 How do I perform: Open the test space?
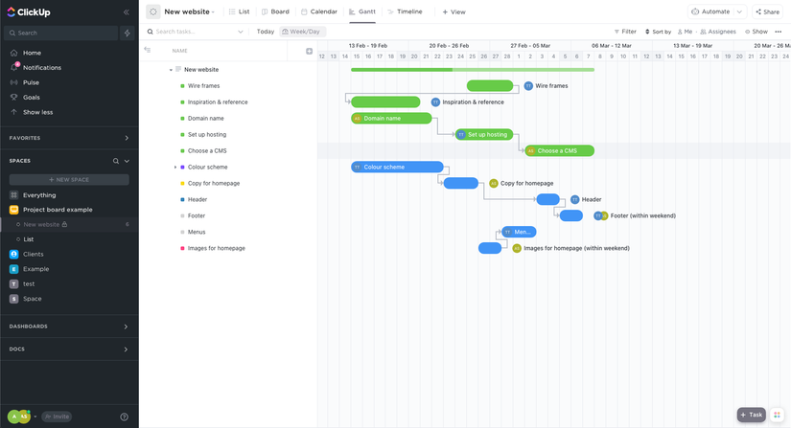29,284
